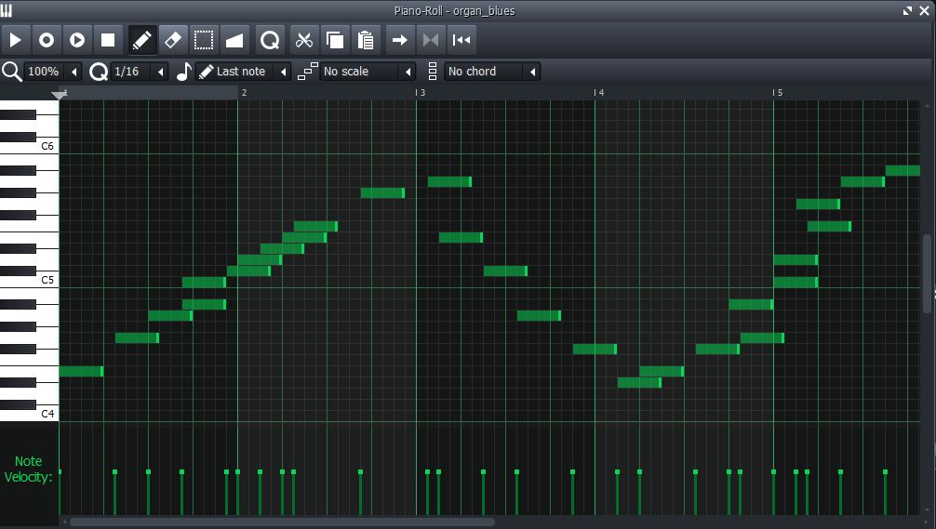
Task: Click the Quantize button in the top toolbar
Action: [x=270, y=40]
